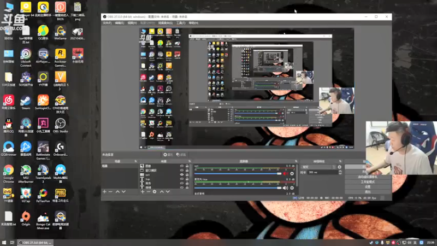
Task: Open source properties (属性) gear button
Action: pos(168,155)
